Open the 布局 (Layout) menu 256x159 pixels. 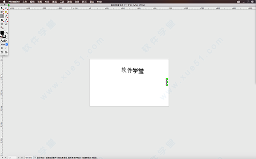point(47,2)
